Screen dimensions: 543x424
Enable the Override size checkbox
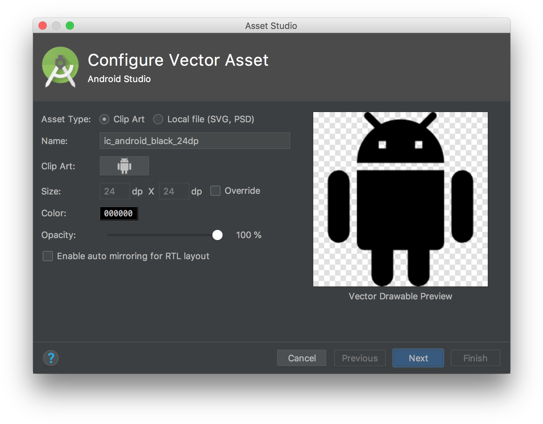215,191
